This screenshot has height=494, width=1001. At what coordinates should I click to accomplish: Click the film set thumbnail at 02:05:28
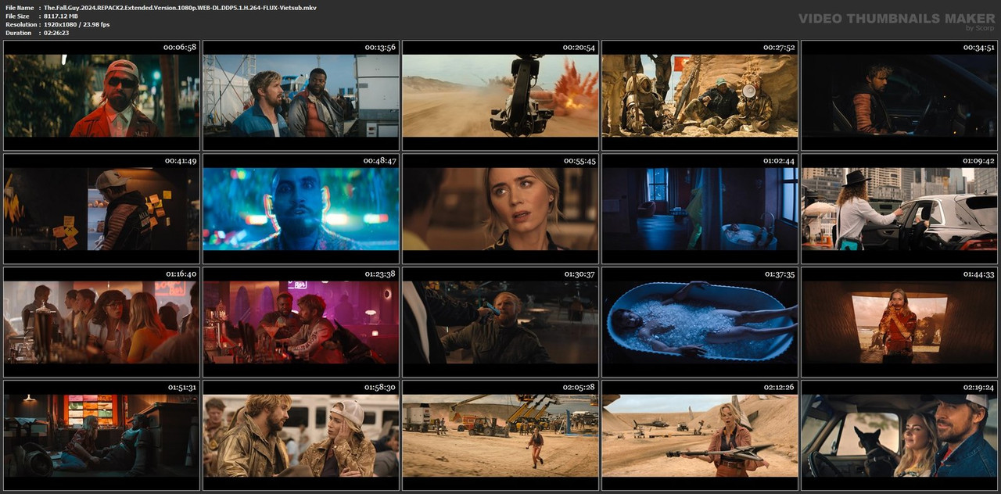pos(500,435)
